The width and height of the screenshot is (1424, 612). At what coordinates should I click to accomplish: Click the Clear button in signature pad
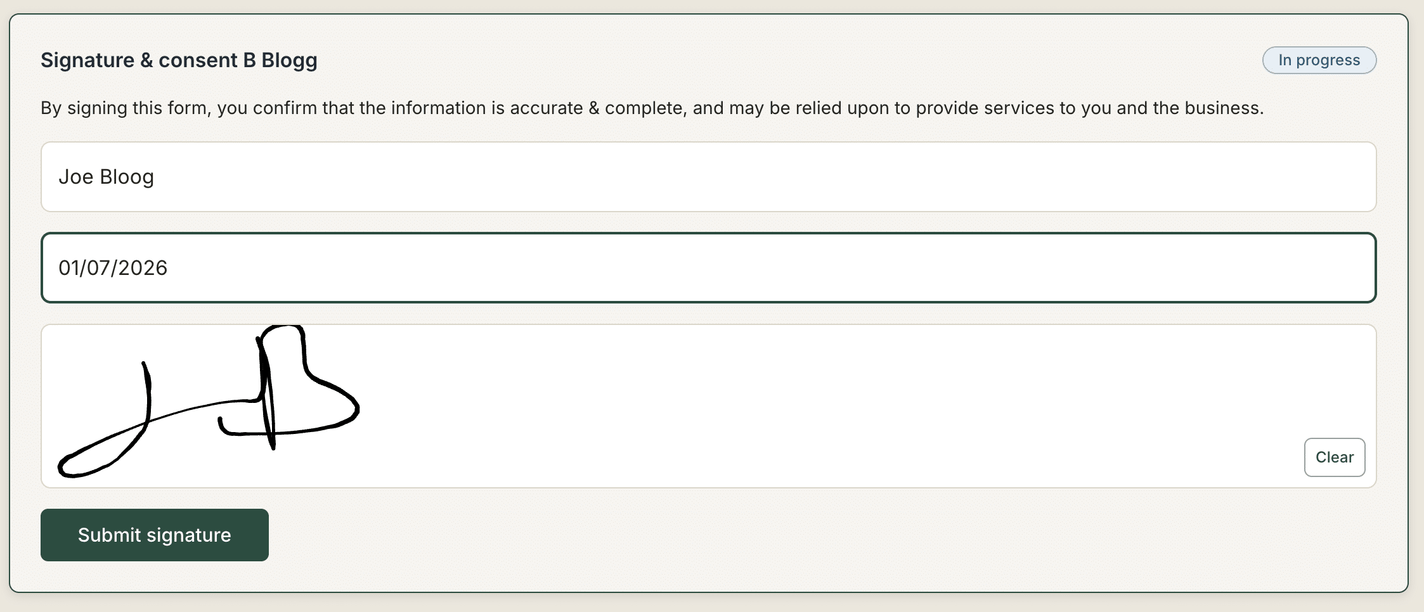[1334, 457]
